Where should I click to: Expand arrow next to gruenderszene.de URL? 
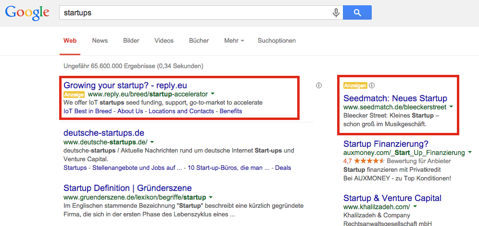point(211,197)
